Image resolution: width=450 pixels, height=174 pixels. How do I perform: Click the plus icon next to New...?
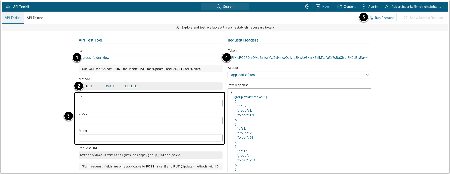318,7
